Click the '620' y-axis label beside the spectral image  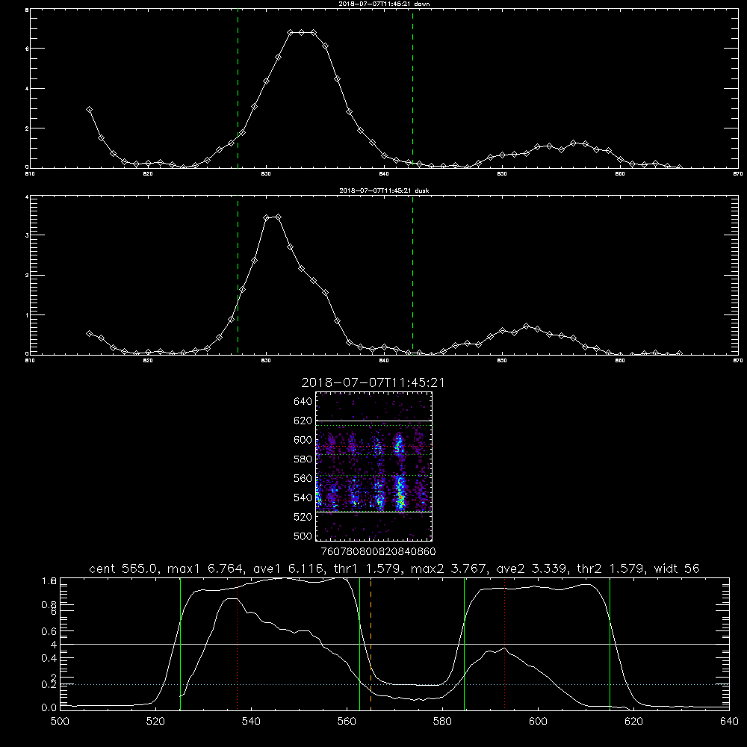(x=303, y=421)
